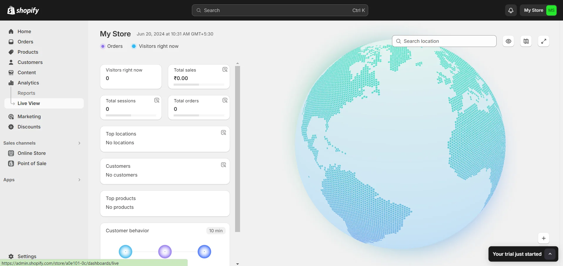
Task: Expand the map to fullscreen
Action: [x=544, y=41]
